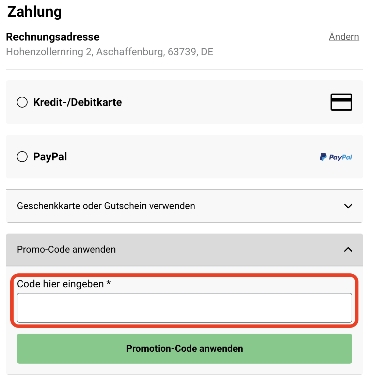Click the required asterisk beside Code label
This screenshot has height=382, width=369.
pyautogui.click(x=109, y=284)
